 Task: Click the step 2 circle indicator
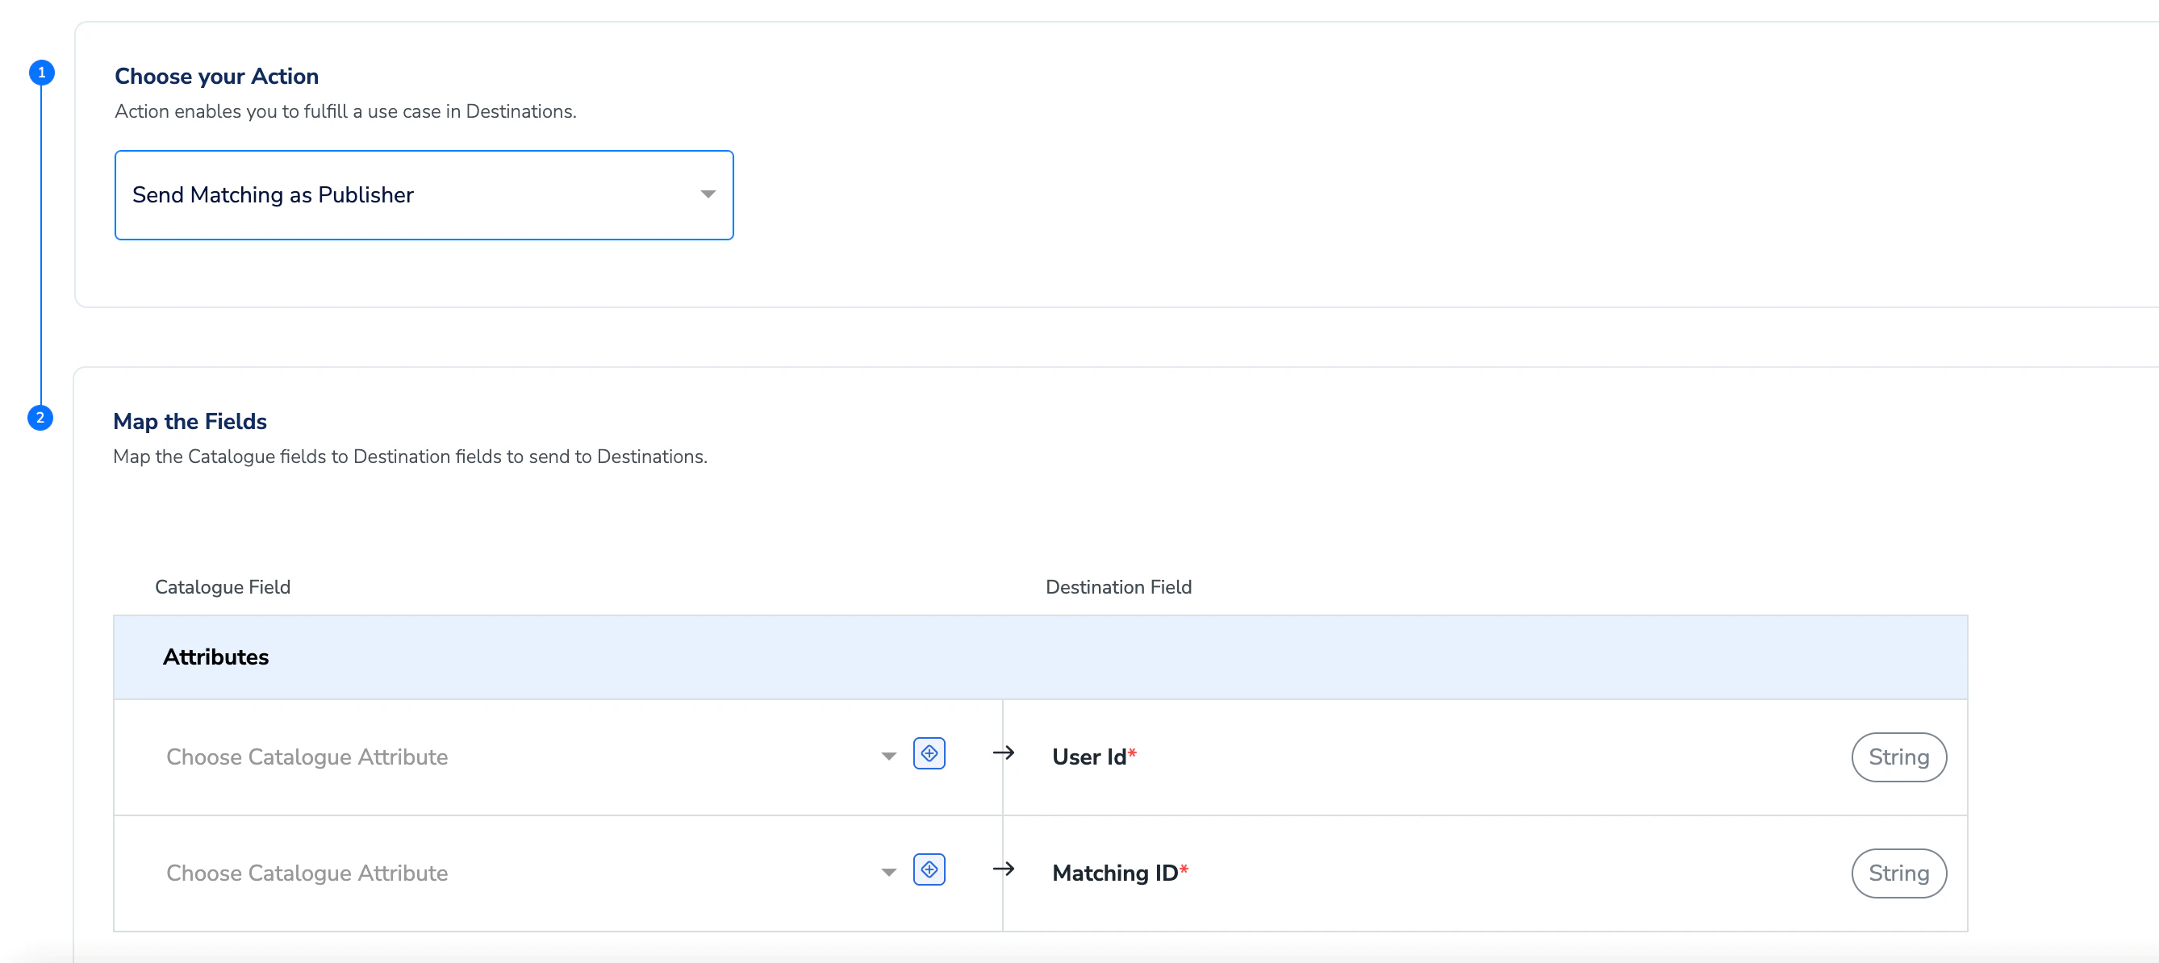coord(40,418)
